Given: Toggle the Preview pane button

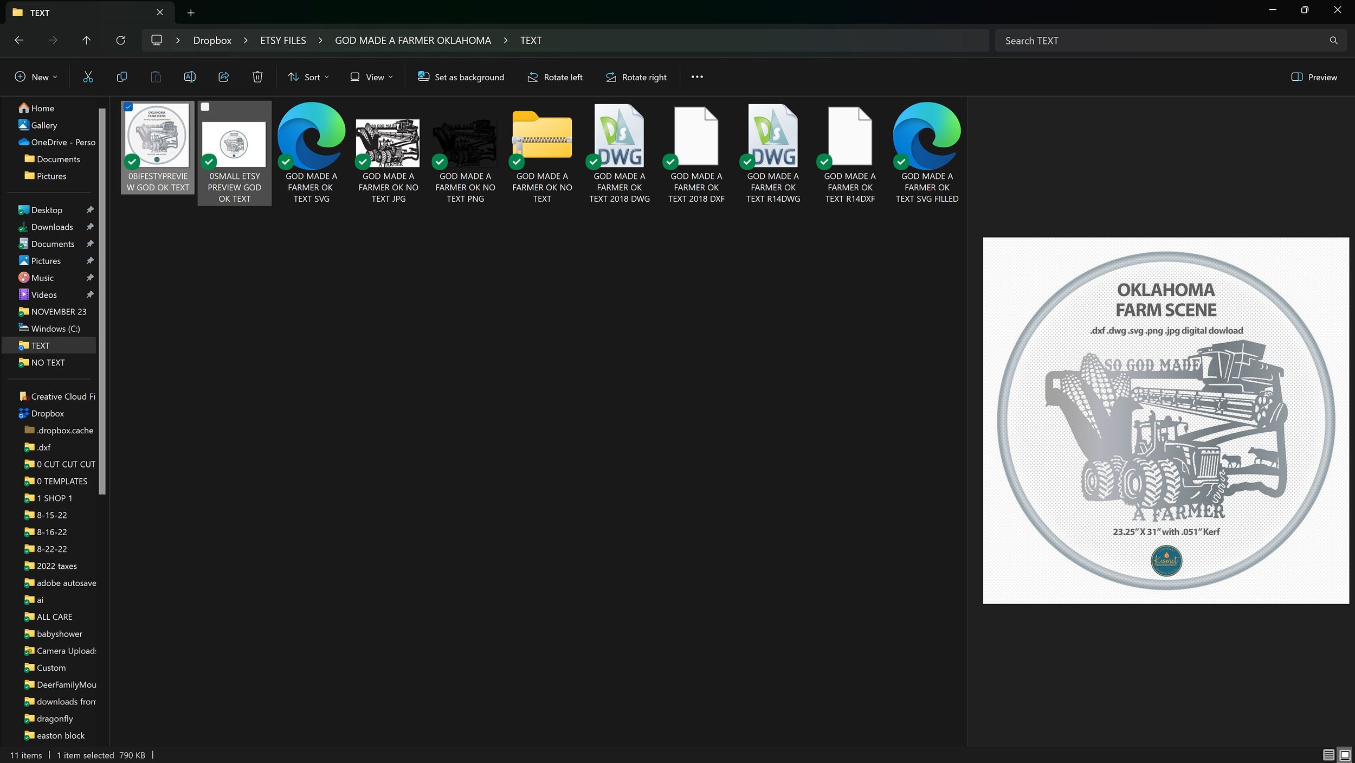Looking at the screenshot, I should pyautogui.click(x=1314, y=77).
